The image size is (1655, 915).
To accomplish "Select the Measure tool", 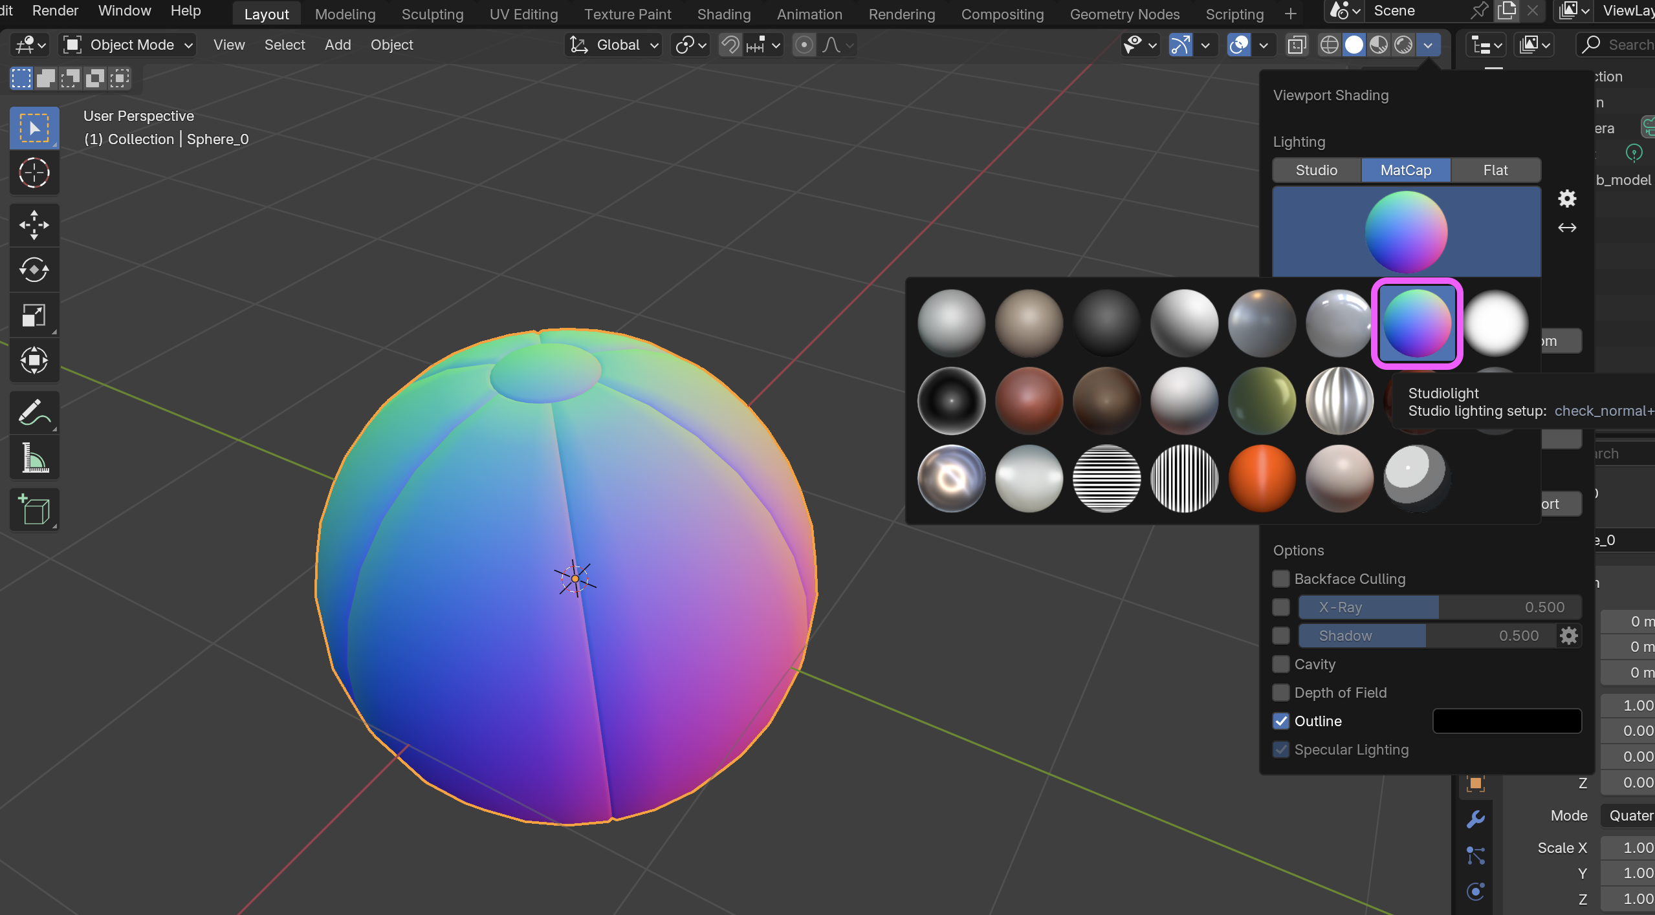I will (x=34, y=458).
